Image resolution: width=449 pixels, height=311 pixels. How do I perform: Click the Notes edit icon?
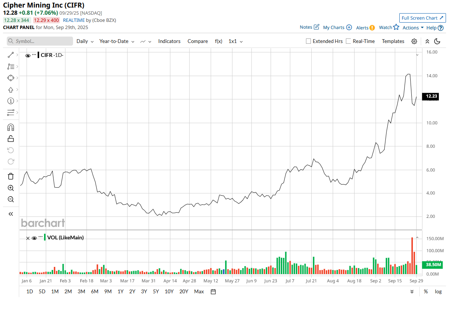[317, 27]
